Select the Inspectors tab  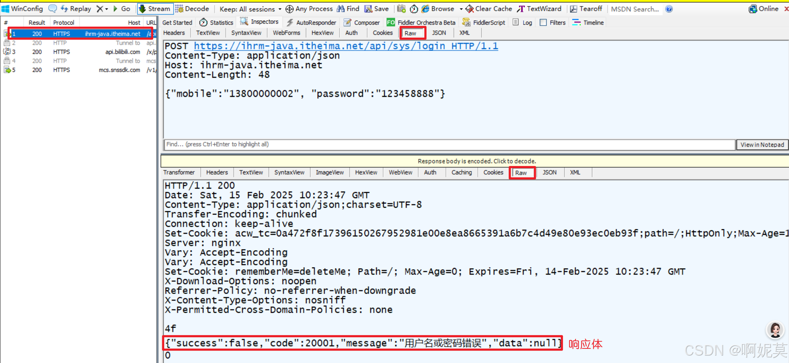(259, 22)
